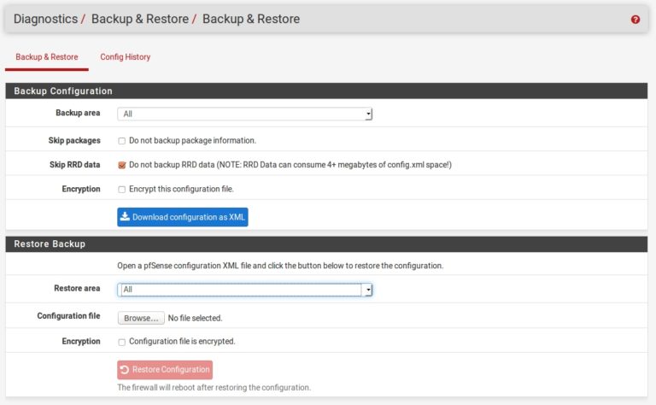This screenshot has width=656, height=405.
Task: Select the Backup & Restore tab
Action: click(x=47, y=57)
